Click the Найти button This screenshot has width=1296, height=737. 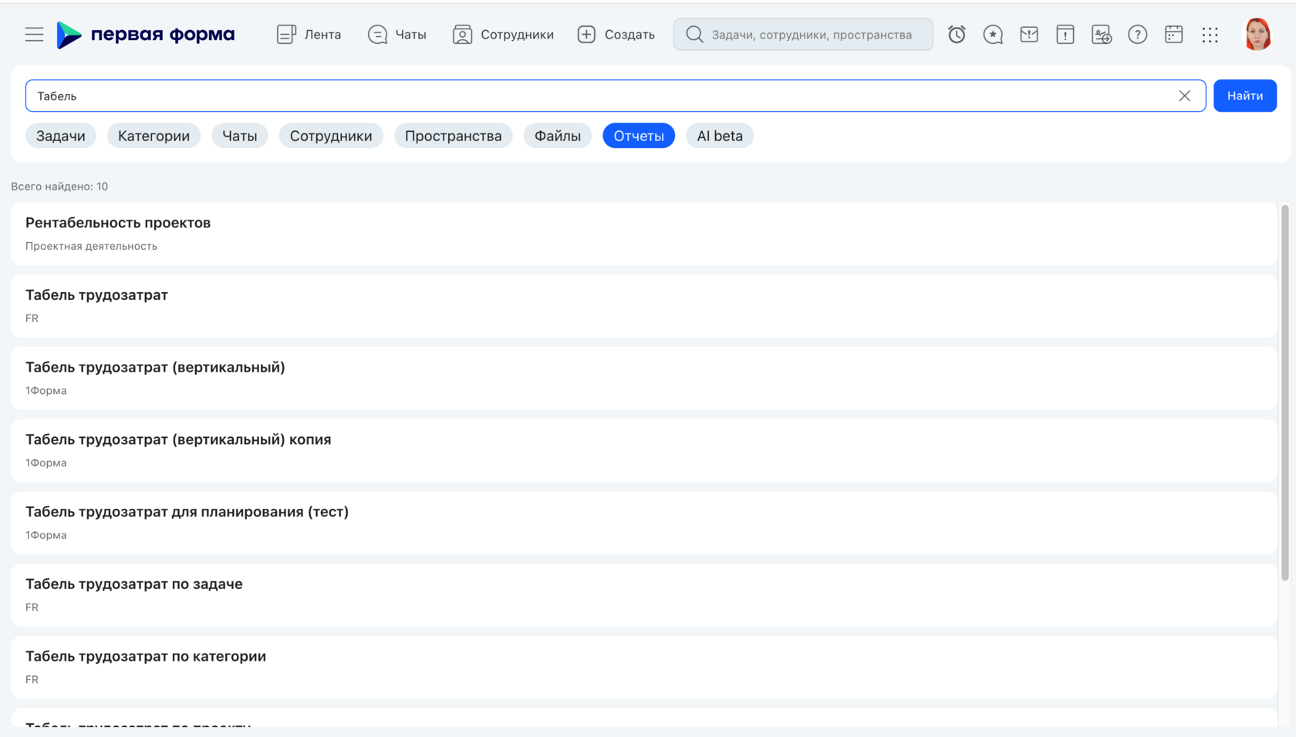[1244, 96]
